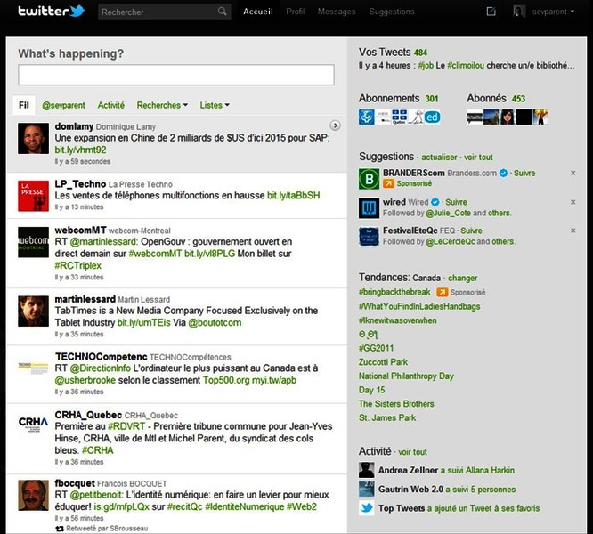Select the Fil tab
The image size is (593, 534).
24,105
